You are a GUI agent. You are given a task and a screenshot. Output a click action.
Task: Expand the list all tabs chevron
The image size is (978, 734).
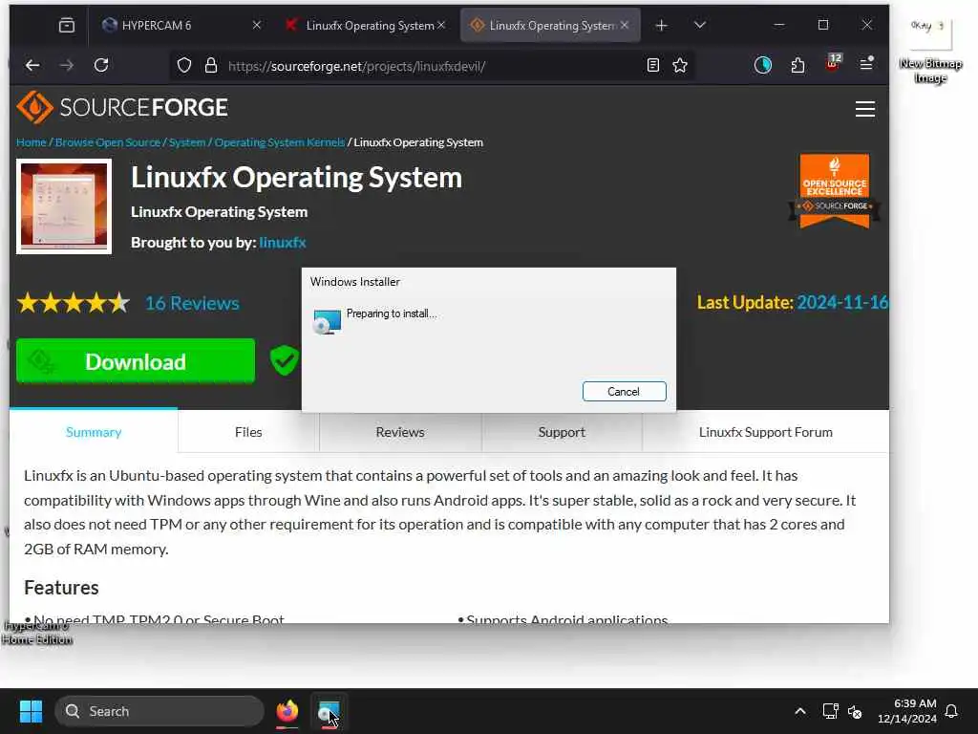click(x=700, y=26)
